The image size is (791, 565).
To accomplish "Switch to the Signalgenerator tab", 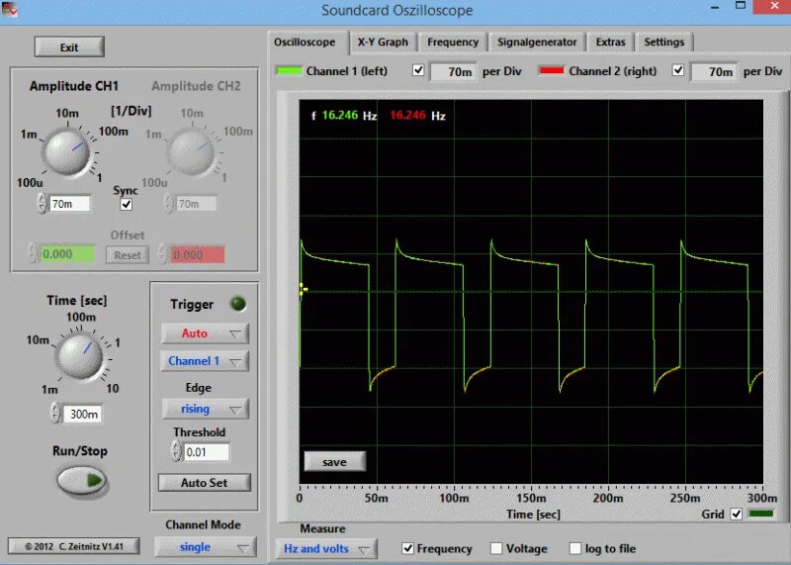I will click(537, 42).
